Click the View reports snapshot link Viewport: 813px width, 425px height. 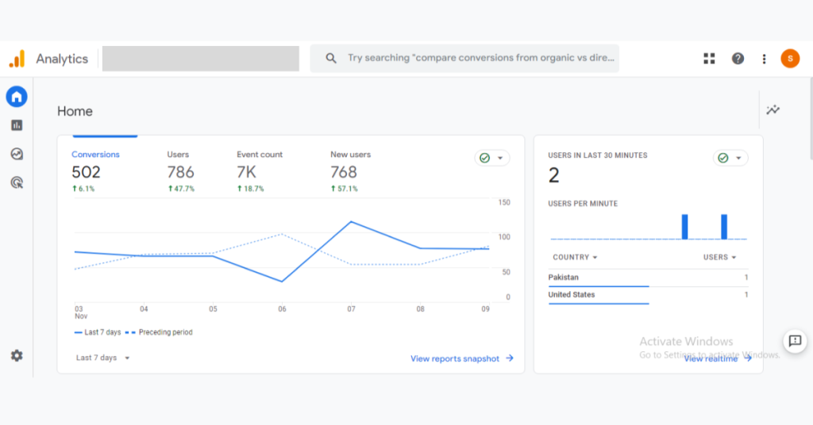click(461, 358)
